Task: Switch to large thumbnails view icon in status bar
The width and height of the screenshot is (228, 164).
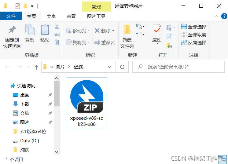Action: (x=222, y=159)
